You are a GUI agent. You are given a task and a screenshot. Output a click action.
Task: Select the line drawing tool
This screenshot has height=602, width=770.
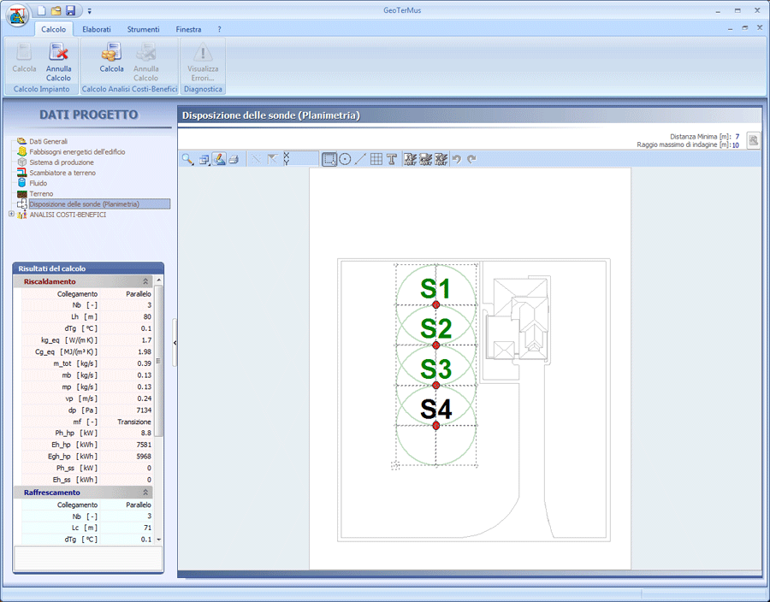tap(359, 159)
